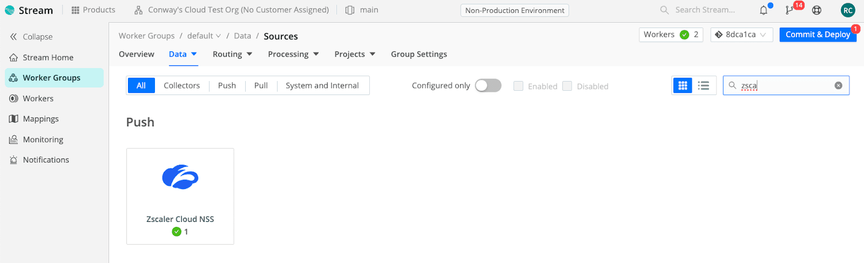The image size is (864, 263).
Task: Toggle the Configured only switch
Action: click(488, 85)
